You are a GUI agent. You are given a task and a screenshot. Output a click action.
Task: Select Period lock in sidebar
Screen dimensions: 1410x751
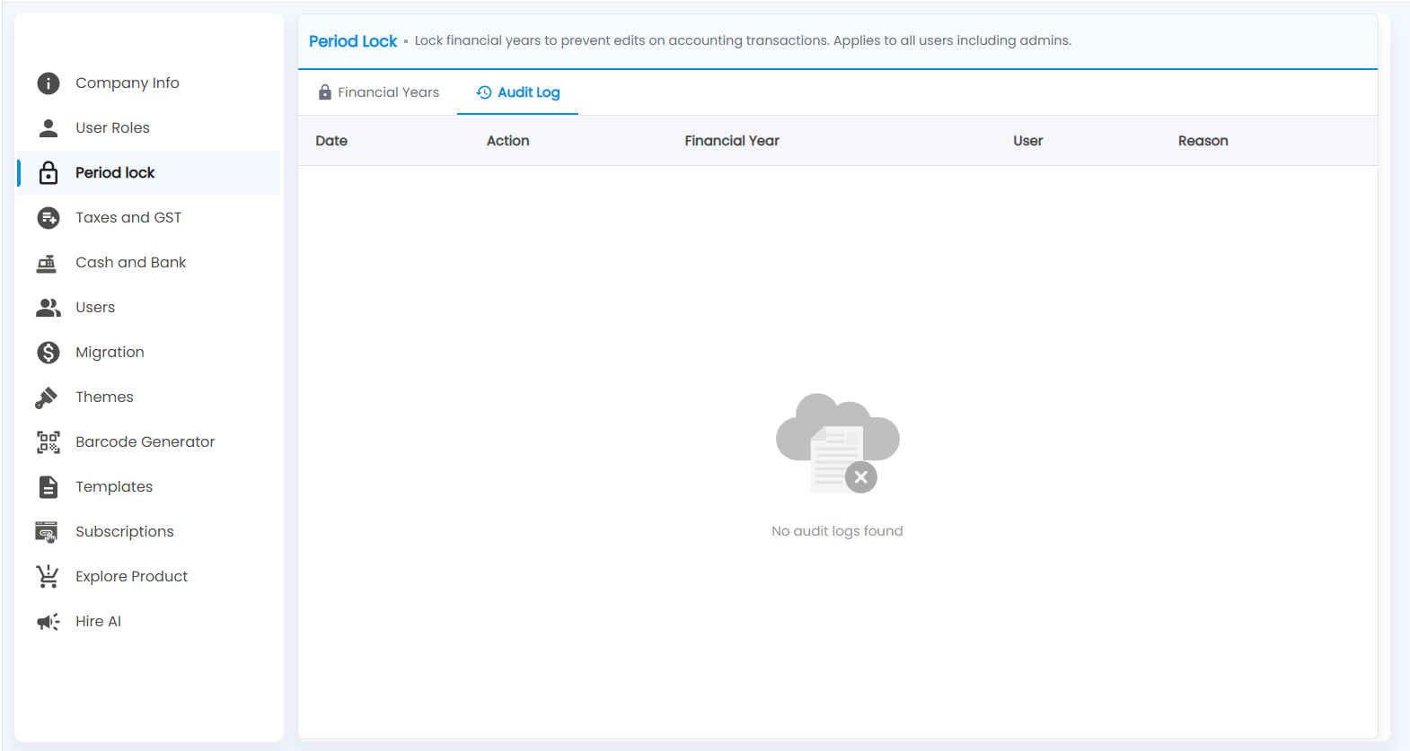point(149,173)
